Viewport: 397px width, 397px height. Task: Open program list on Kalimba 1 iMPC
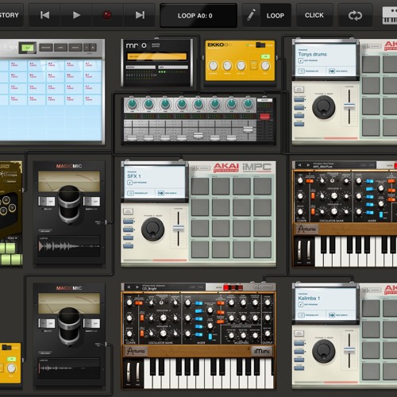tap(301, 315)
